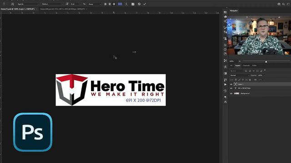The height and width of the screenshot is (163, 291).
Task: Filter layers by pixel layers
Action: coord(246,71)
